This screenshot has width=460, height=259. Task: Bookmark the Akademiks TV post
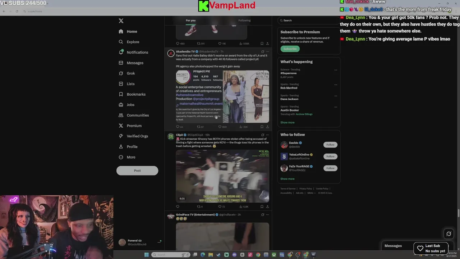point(262,127)
